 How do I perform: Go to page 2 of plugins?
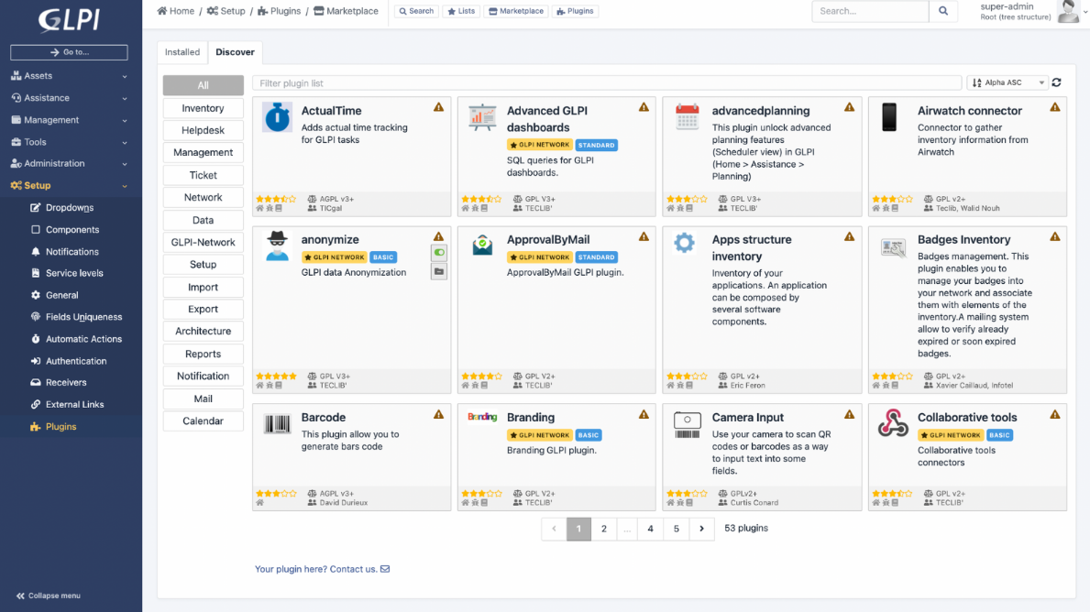click(604, 529)
